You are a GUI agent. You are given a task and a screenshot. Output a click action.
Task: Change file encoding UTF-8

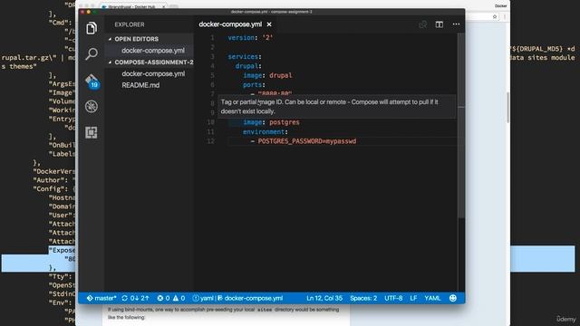tap(393, 298)
